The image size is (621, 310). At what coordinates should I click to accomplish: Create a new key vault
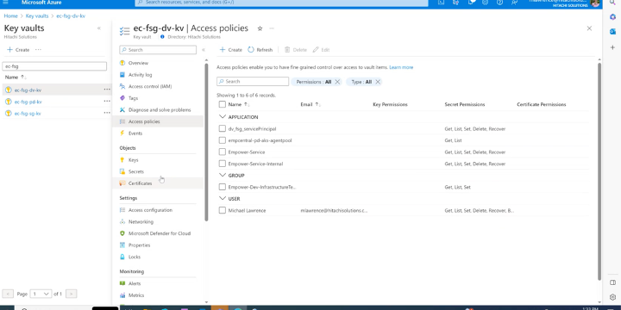coord(18,50)
